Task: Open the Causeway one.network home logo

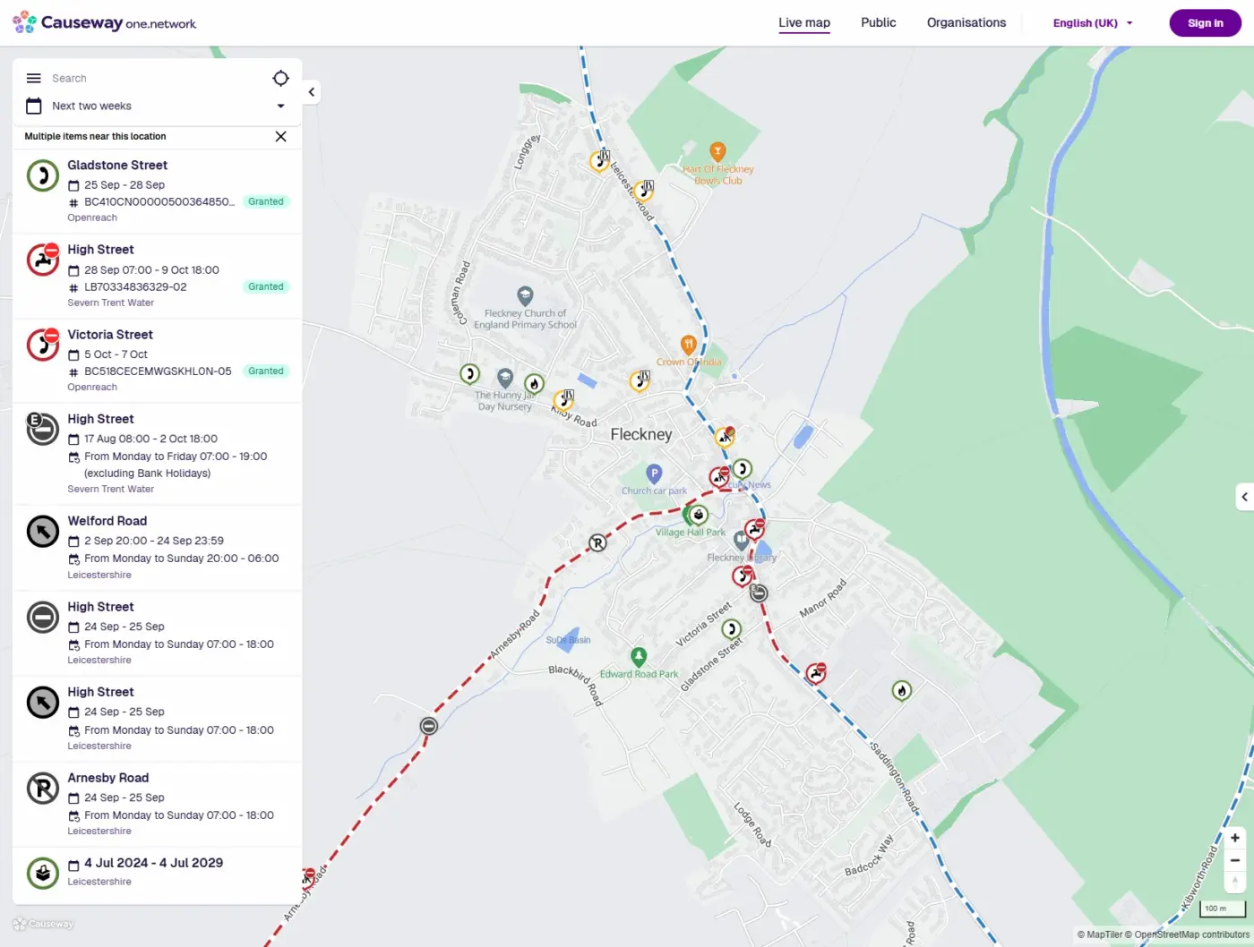Action: [105, 23]
